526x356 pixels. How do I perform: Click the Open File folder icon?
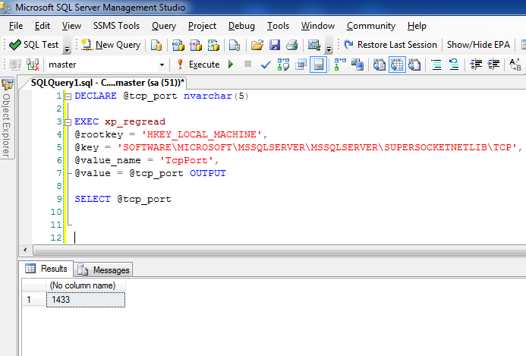click(257, 45)
